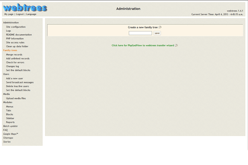Open Merge records page
Viewport: 248px width, 165px height.
[x=14, y=54]
